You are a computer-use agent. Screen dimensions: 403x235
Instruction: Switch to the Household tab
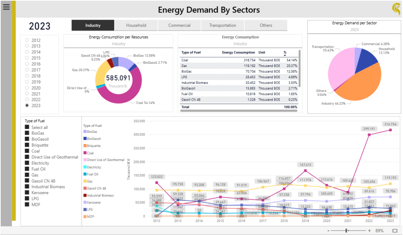[x=136, y=25]
